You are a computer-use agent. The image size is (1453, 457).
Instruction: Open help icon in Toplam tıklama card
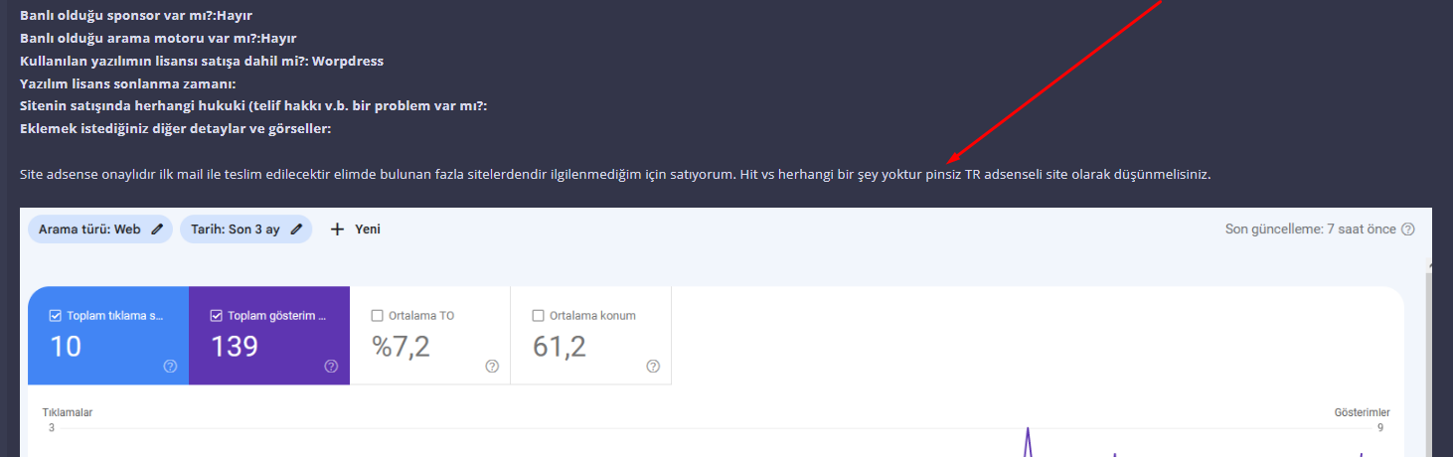pos(170,366)
